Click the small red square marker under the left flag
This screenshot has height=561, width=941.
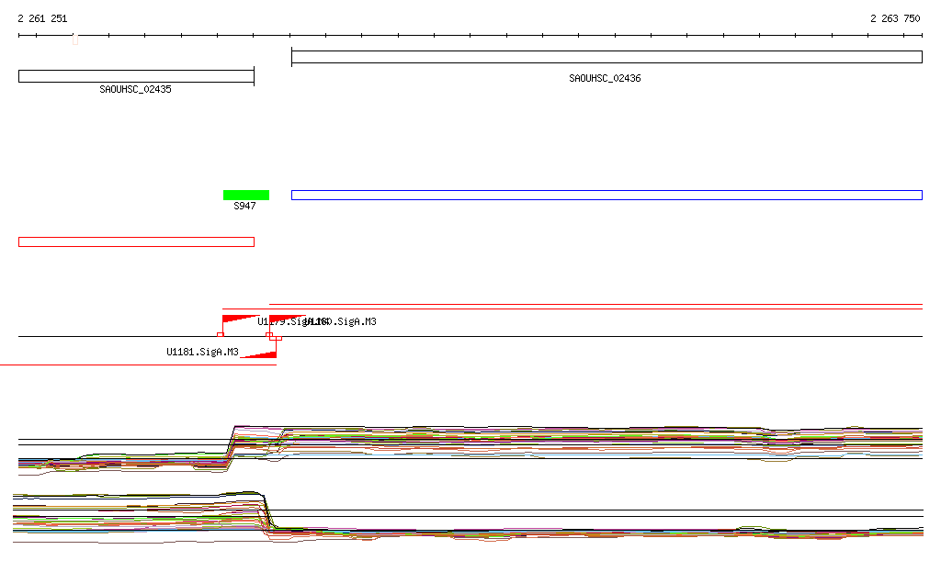[221, 334]
